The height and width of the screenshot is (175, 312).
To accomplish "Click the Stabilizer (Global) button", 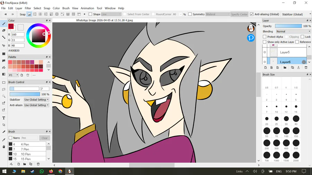I will tap(292, 14).
